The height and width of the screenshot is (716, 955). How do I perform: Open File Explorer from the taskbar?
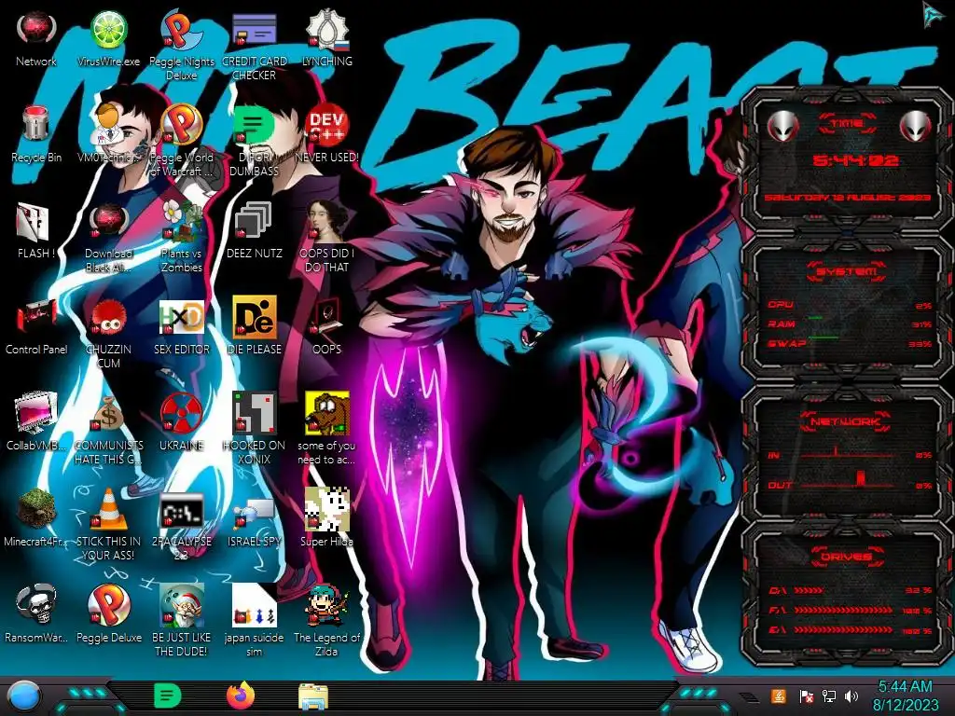click(313, 696)
